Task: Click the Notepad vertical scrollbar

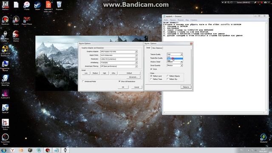Action: point(267,67)
